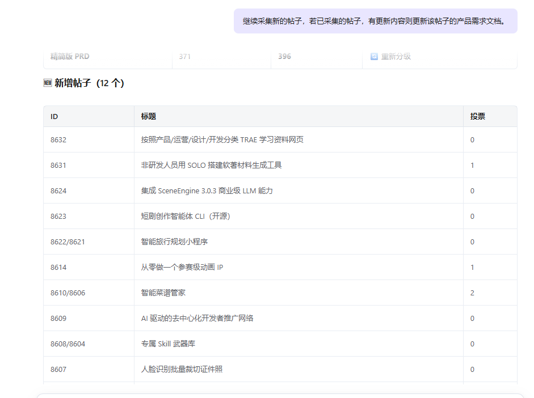Click the refresh icon next to 重新分级
Viewport: 534px width, 398px height.
coord(374,57)
